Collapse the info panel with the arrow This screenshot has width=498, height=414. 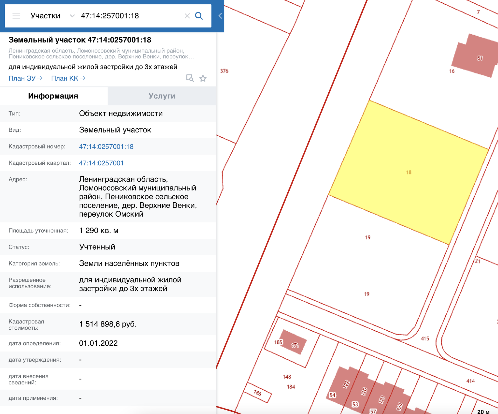(220, 16)
